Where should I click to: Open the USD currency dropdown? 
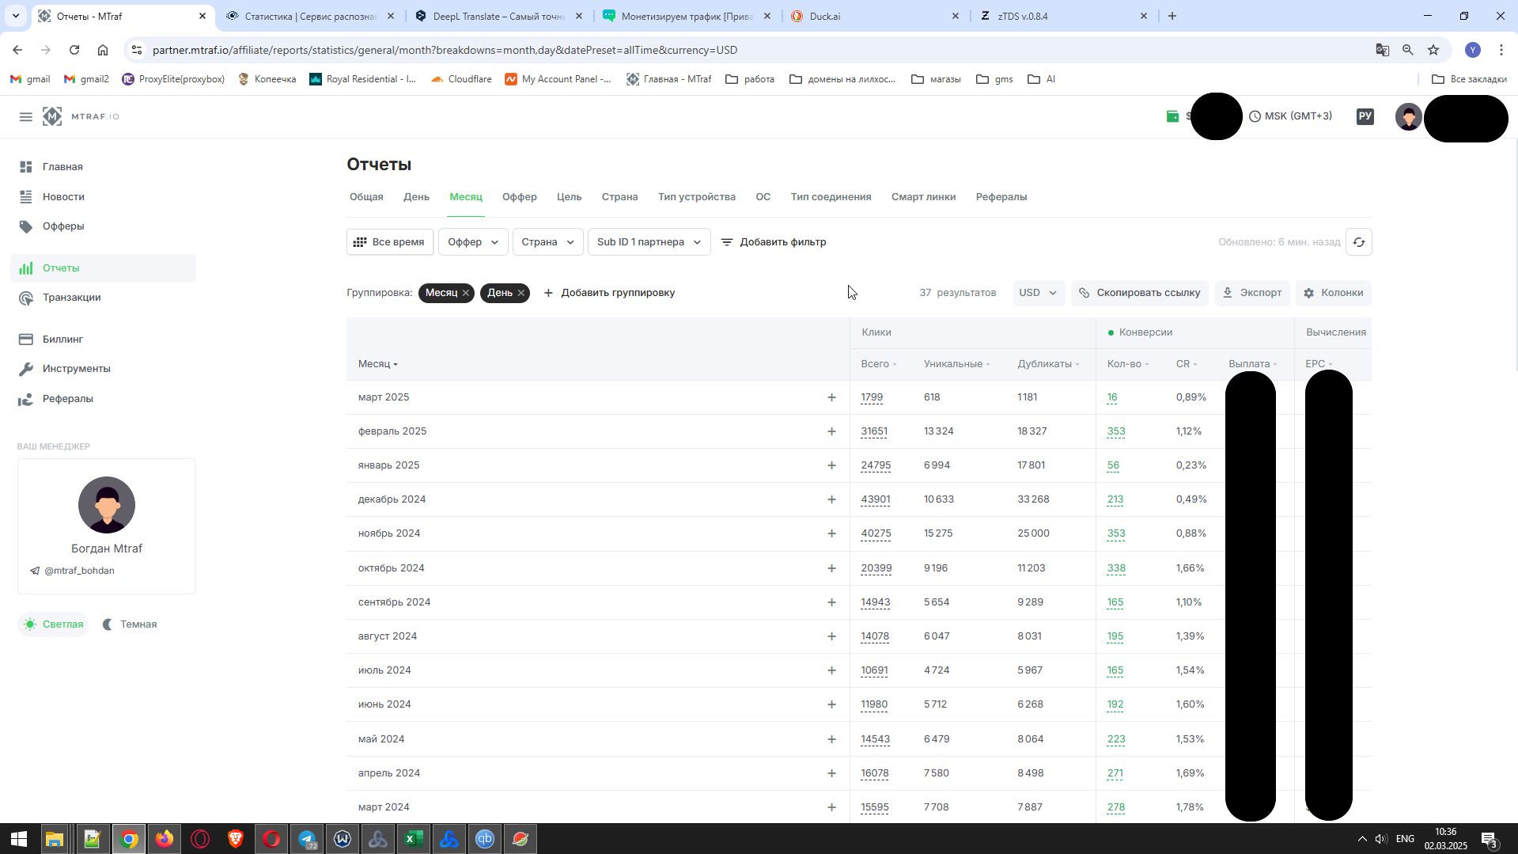(1038, 293)
